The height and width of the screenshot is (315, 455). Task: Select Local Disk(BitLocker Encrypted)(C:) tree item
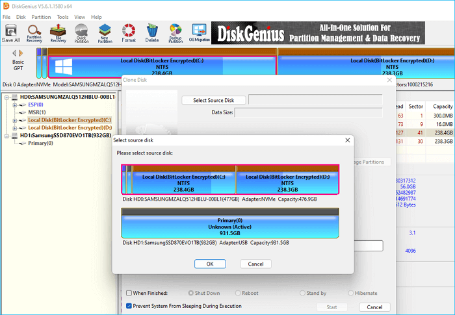click(70, 120)
